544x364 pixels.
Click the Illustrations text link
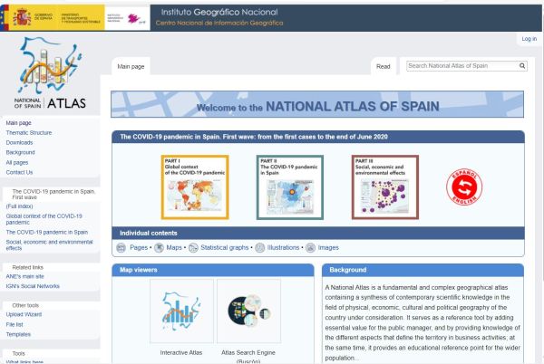click(283, 247)
